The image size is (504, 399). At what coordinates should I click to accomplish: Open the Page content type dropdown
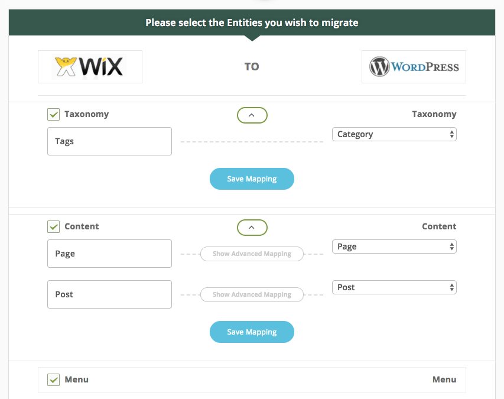[x=394, y=246]
